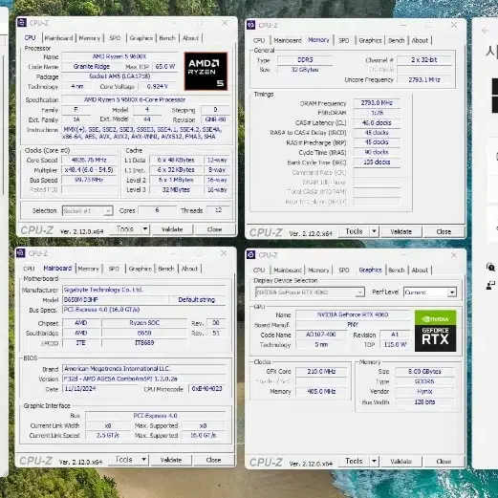Click the search icon in right-side panel
Viewport: 498px width, 498px height.
pyautogui.click(x=490, y=267)
